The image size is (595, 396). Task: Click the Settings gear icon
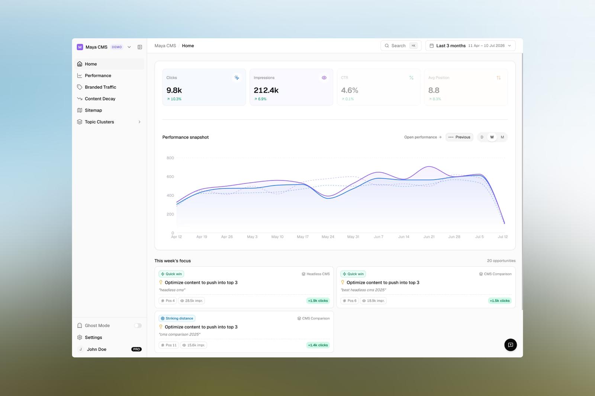[80, 337]
